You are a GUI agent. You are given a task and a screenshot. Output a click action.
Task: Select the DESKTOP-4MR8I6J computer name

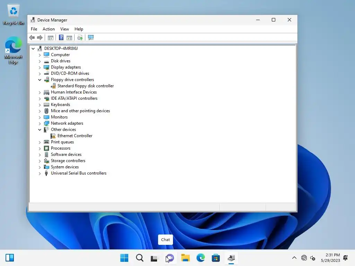pyautogui.click(x=61, y=48)
